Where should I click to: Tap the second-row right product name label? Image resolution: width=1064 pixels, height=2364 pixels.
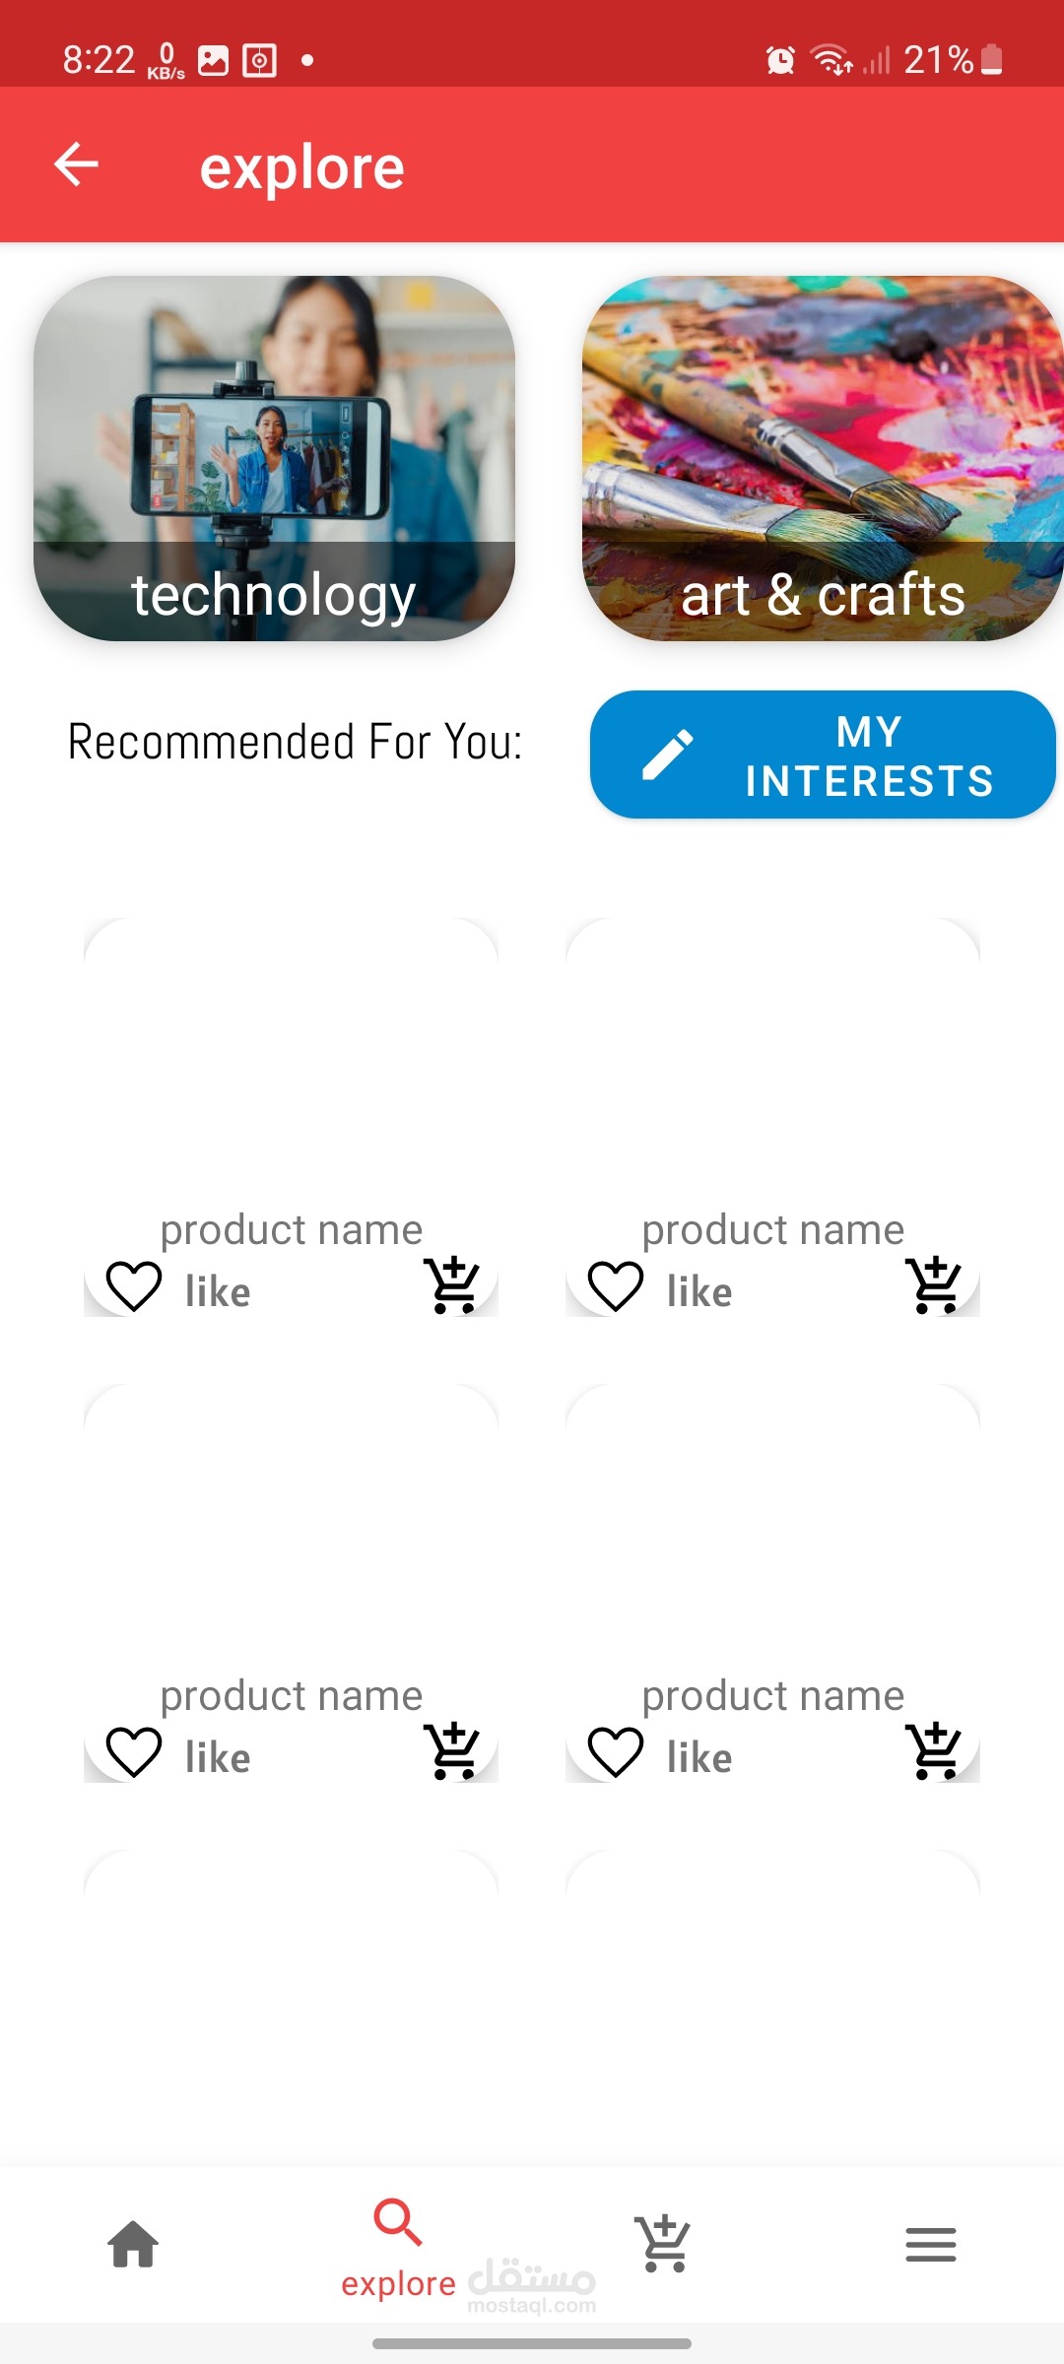tap(773, 1695)
